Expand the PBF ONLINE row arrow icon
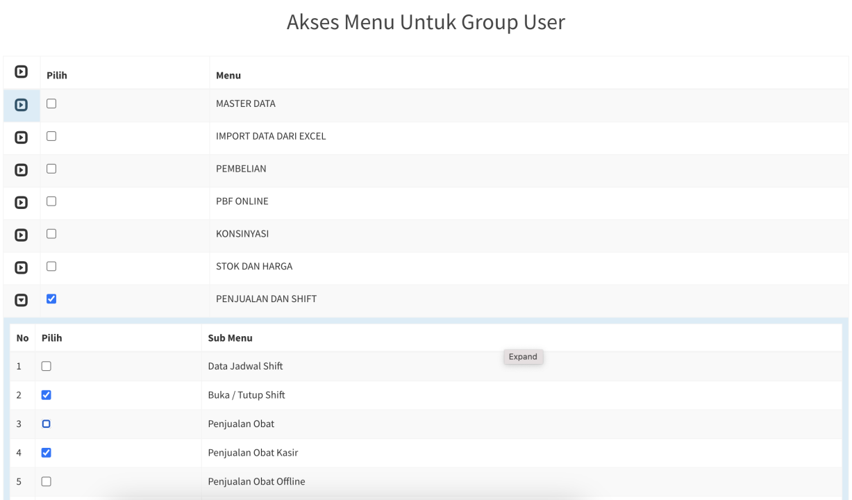This screenshot has width=852, height=500. point(22,203)
